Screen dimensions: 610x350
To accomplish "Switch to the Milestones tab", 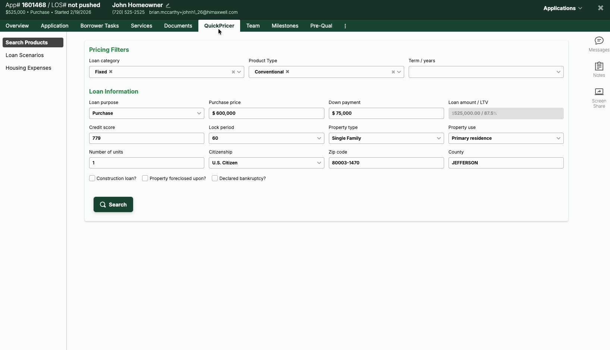I will (x=285, y=26).
